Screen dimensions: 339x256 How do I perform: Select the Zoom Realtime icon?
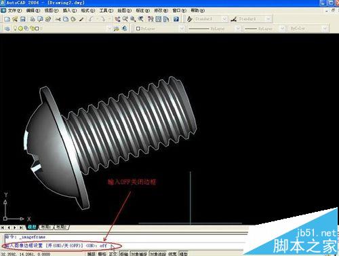[125, 19]
